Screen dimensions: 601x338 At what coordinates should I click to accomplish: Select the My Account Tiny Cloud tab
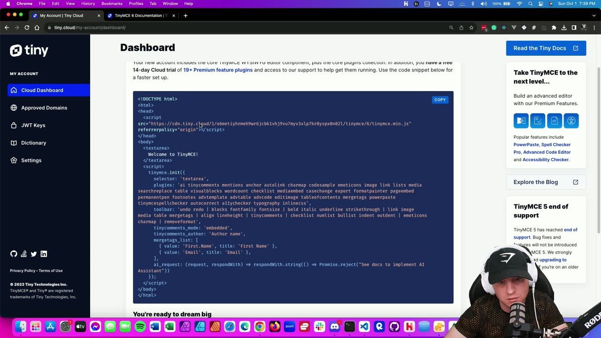(66, 15)
